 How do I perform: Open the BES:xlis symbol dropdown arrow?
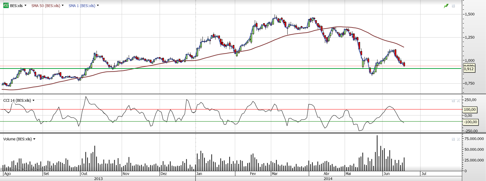[25, 6]
